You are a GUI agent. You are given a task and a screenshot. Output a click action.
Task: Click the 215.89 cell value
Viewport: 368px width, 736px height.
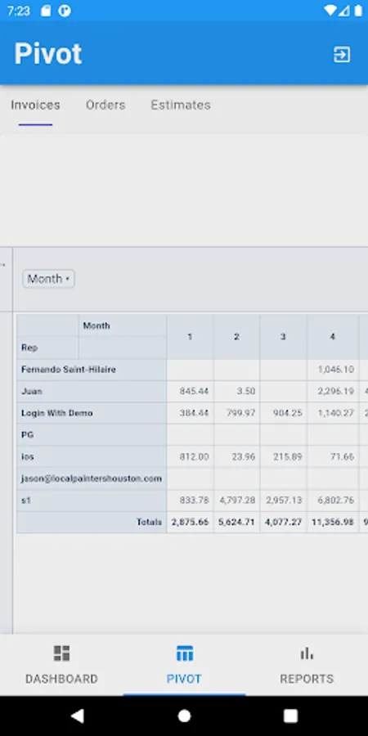tap(288, 456)
